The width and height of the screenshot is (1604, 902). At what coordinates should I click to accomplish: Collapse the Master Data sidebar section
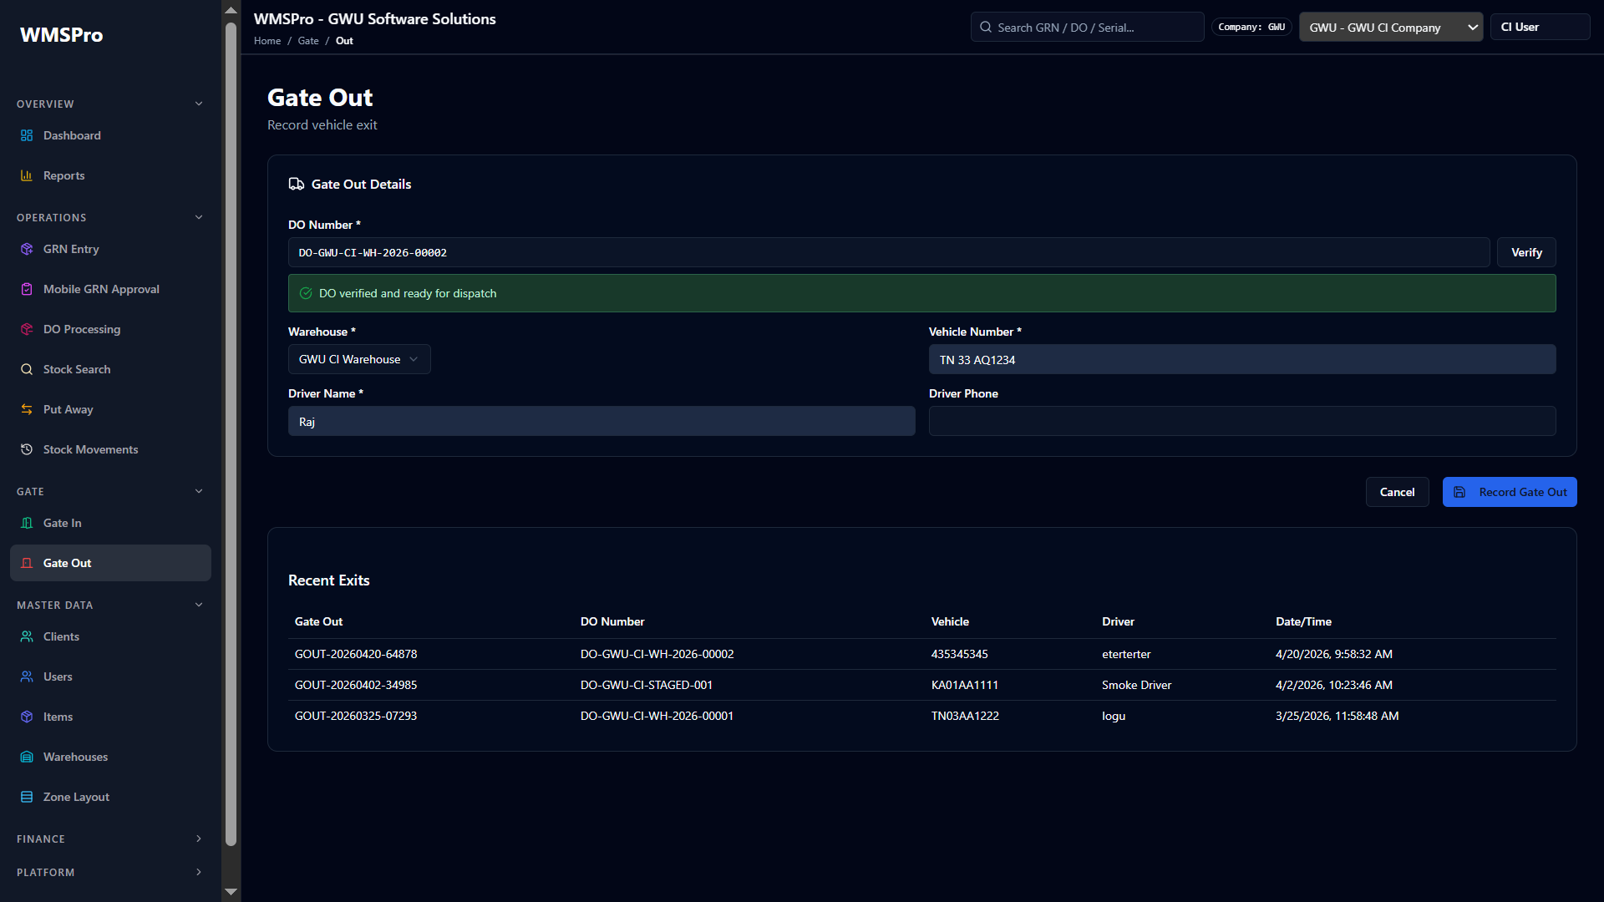(x=199, y=605)
